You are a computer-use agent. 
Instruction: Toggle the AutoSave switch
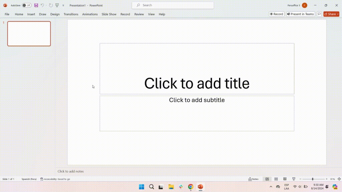27,5
